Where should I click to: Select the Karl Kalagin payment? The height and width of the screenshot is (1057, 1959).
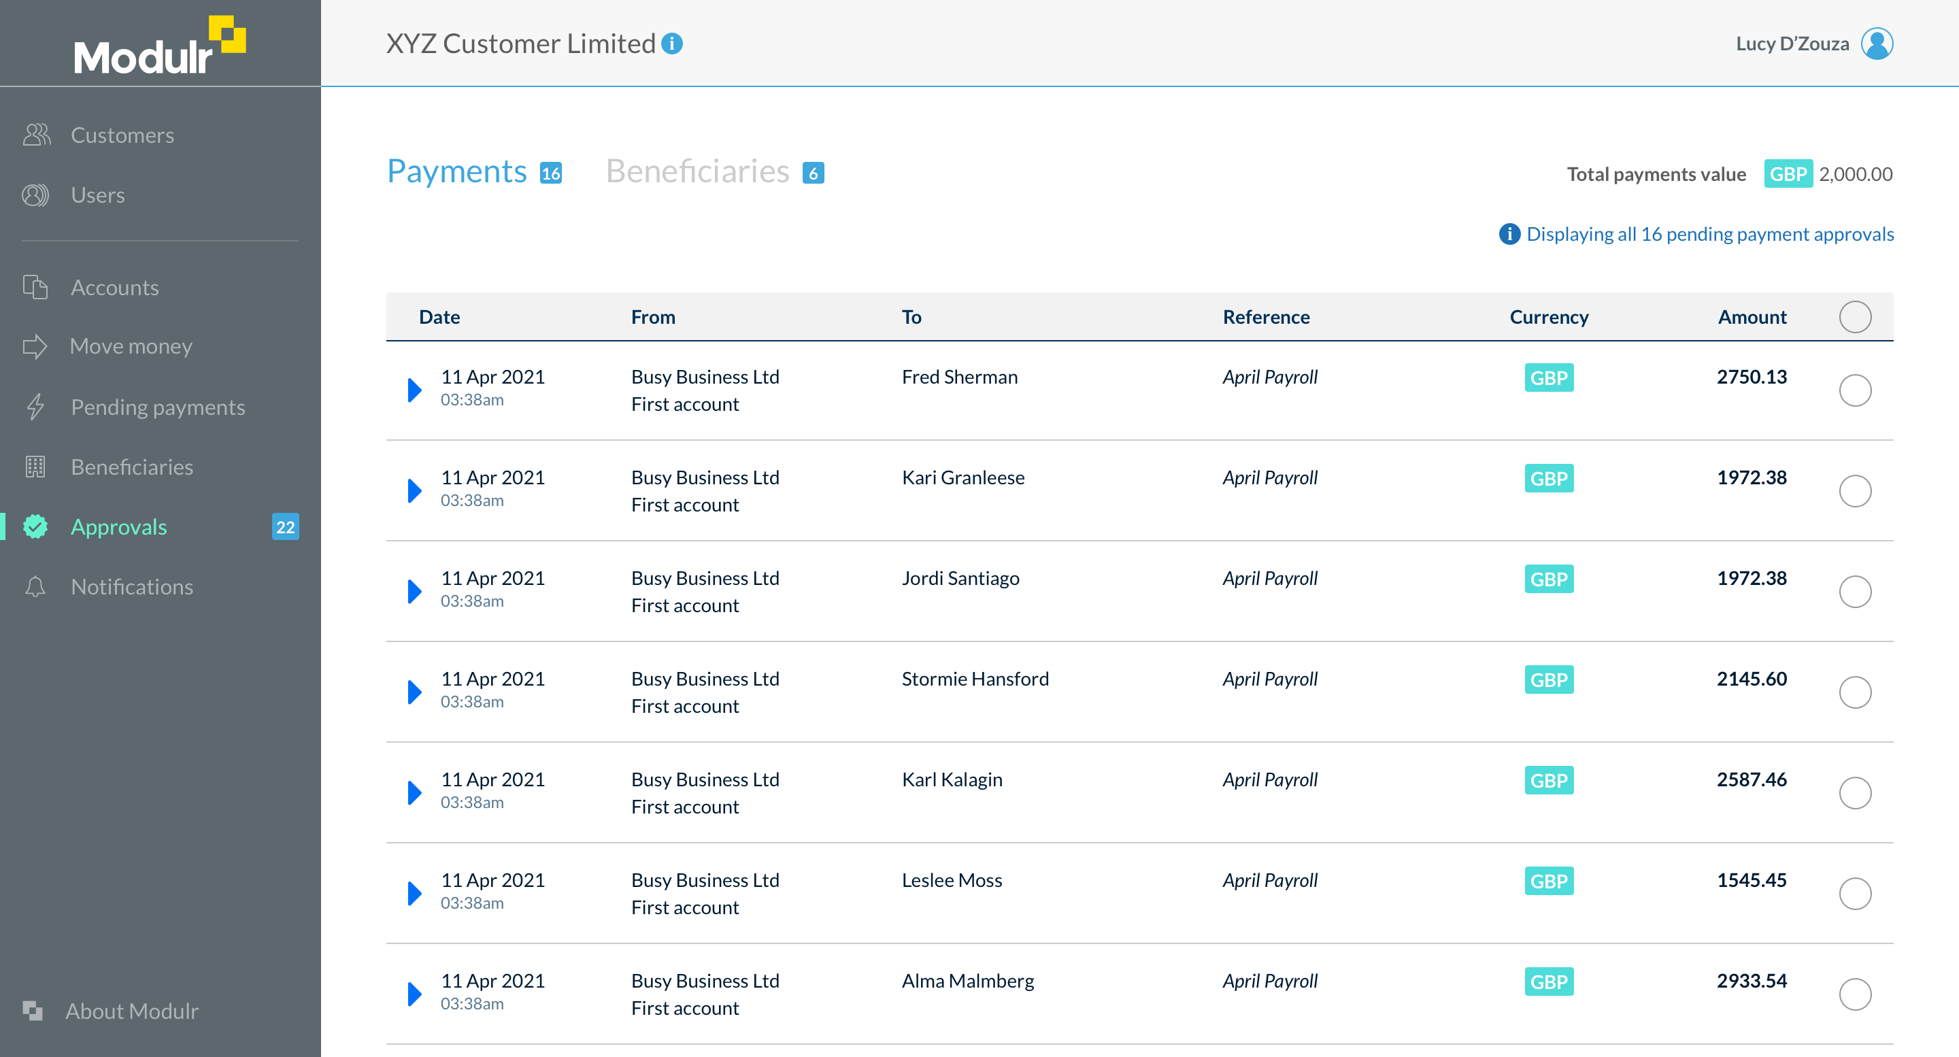1855,793
